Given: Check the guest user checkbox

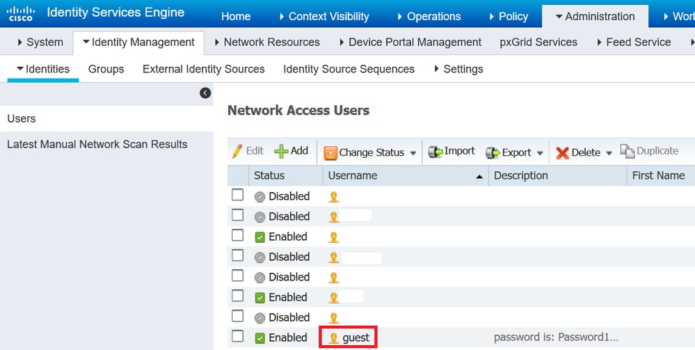Looking at the screenshot, I should [238, 337].
